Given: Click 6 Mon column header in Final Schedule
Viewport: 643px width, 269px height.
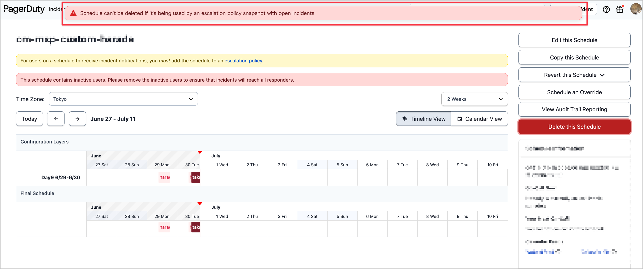Looking at the screenshot, I should [x=372, y=216].
